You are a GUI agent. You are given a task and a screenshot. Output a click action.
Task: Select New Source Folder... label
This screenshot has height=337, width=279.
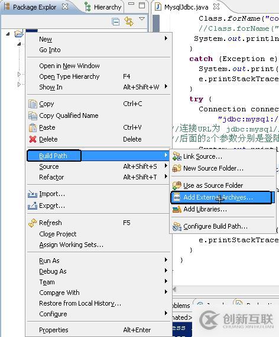coord(213,168)
